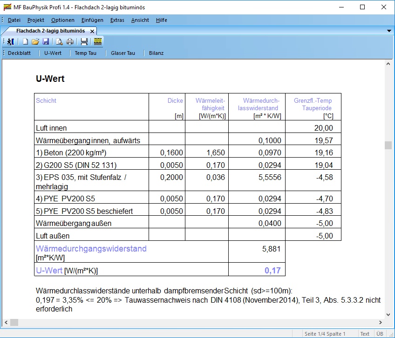
Task: Switch to the Glaser Tau section
Action: click(123, 53)
